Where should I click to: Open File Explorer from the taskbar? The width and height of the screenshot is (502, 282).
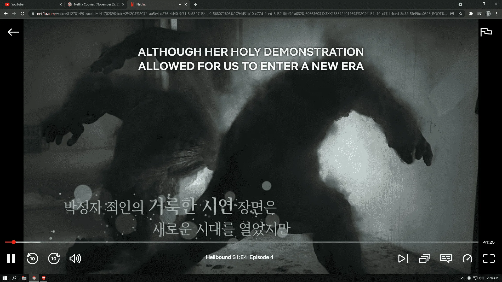24,278
